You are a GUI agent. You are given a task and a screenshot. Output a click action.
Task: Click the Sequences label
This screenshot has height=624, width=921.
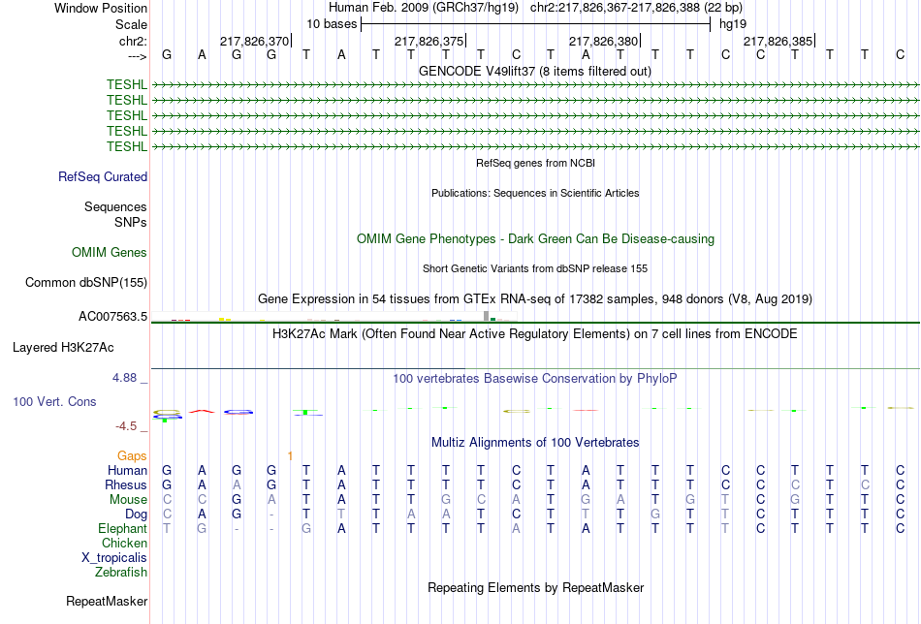115,206
